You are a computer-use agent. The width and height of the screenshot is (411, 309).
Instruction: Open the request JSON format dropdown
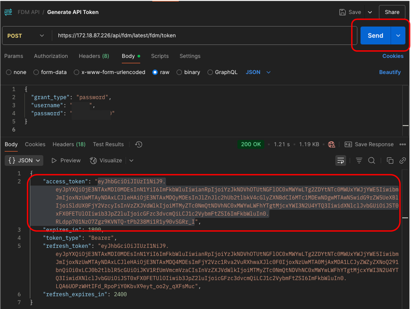pos(258,72)
